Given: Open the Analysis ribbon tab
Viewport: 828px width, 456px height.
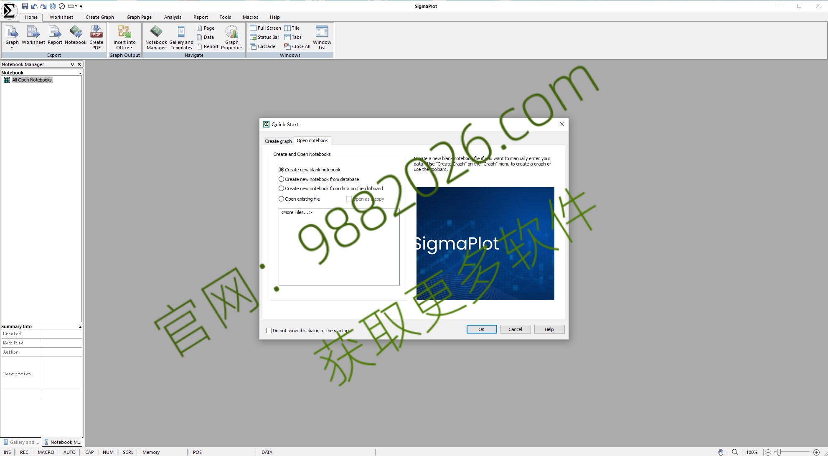Looking at the screenshot, I should pyautogui.click(x=173, y=17).
